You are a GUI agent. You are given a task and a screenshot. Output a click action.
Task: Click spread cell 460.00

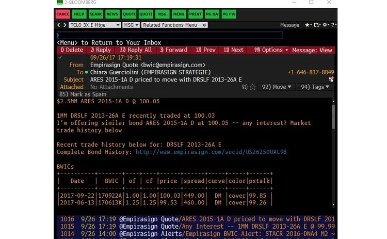point(194,203)
